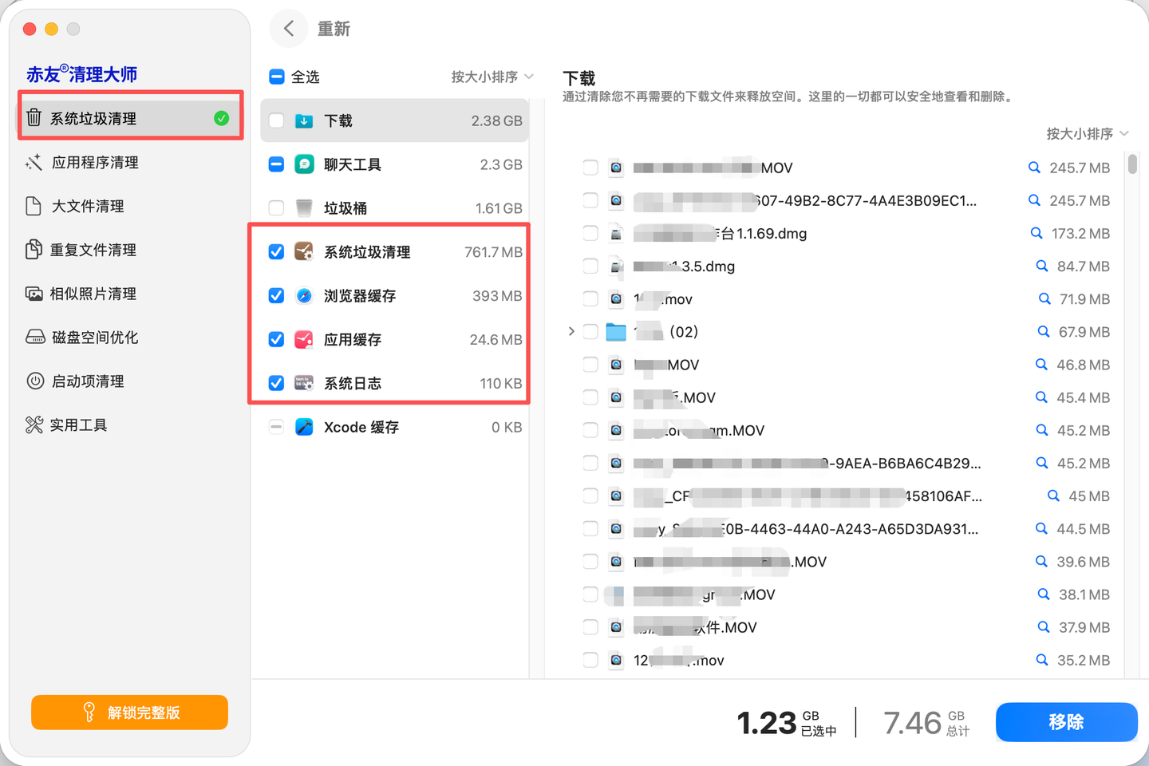Click the 解锁完整版 button
Viewport: 1149px width, 766px height.
[x=130, y=713]
